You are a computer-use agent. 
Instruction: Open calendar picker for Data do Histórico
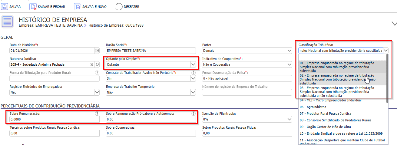[97, 51]
